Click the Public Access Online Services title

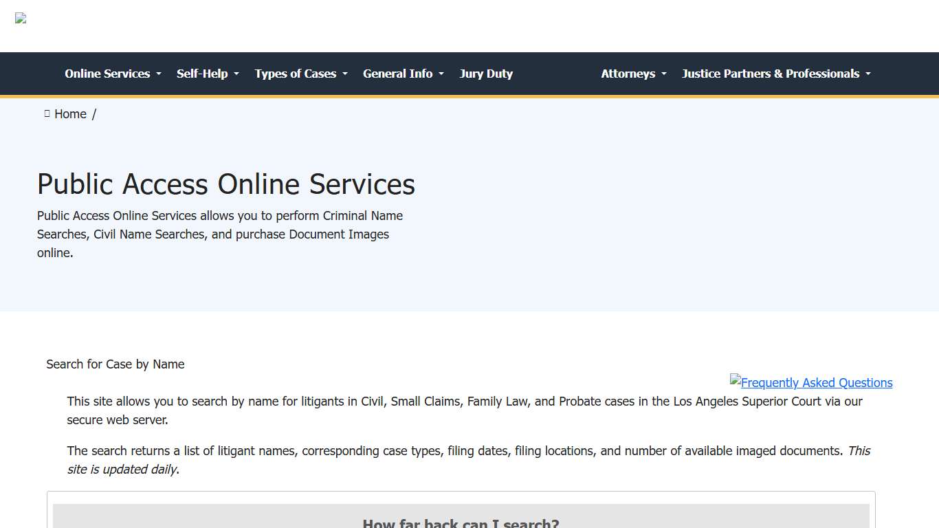pyautogui.click(x=226, y=184)
